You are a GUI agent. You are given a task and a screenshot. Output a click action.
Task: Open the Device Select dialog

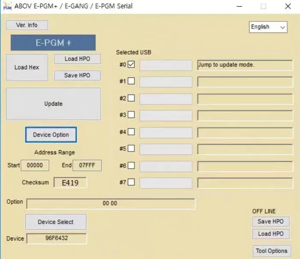56,222
